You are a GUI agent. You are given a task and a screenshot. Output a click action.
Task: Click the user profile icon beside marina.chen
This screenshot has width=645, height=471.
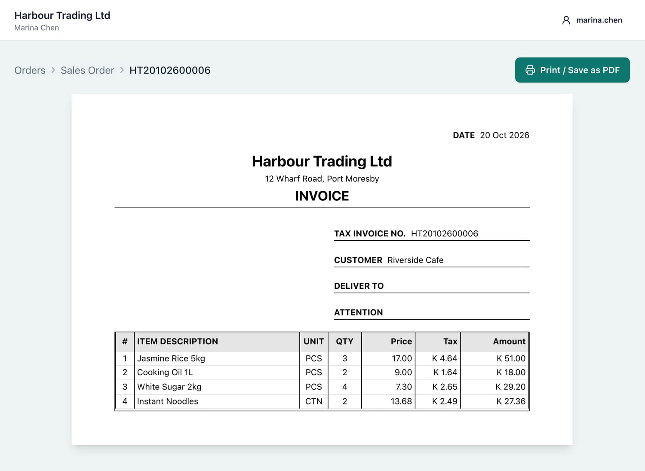[x=566, y=20]
